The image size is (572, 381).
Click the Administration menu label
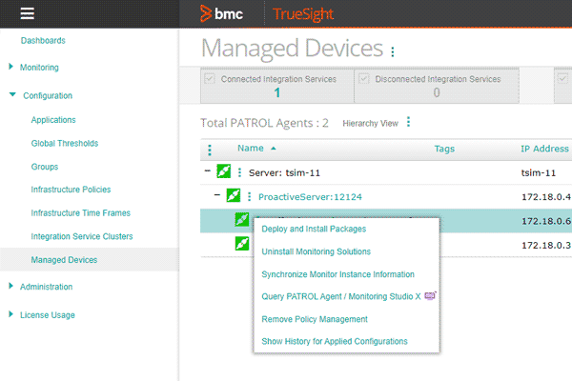pos(47,287)
